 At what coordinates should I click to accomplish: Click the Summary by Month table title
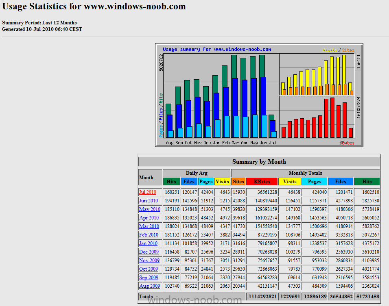(x=259, y=162)
